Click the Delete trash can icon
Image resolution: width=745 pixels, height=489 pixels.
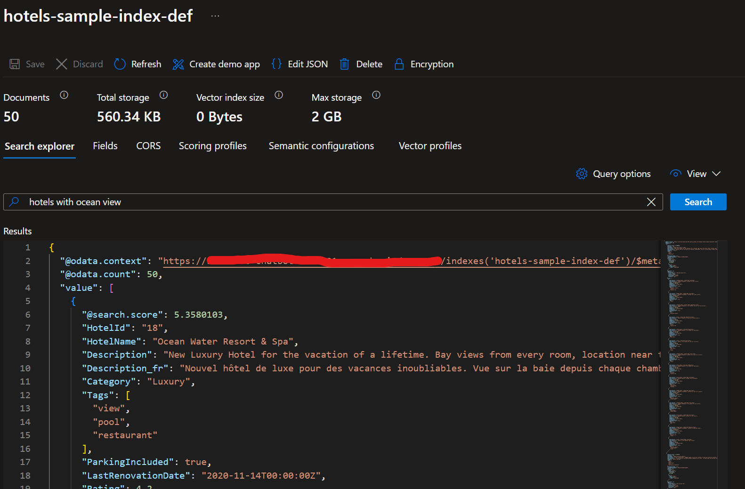[x=344, y=64]
